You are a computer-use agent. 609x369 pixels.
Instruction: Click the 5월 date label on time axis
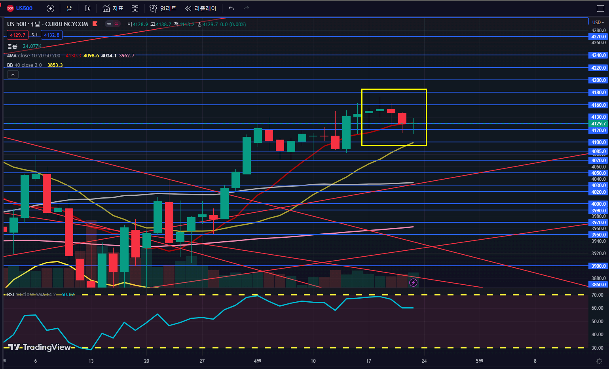tap(479, 361)
